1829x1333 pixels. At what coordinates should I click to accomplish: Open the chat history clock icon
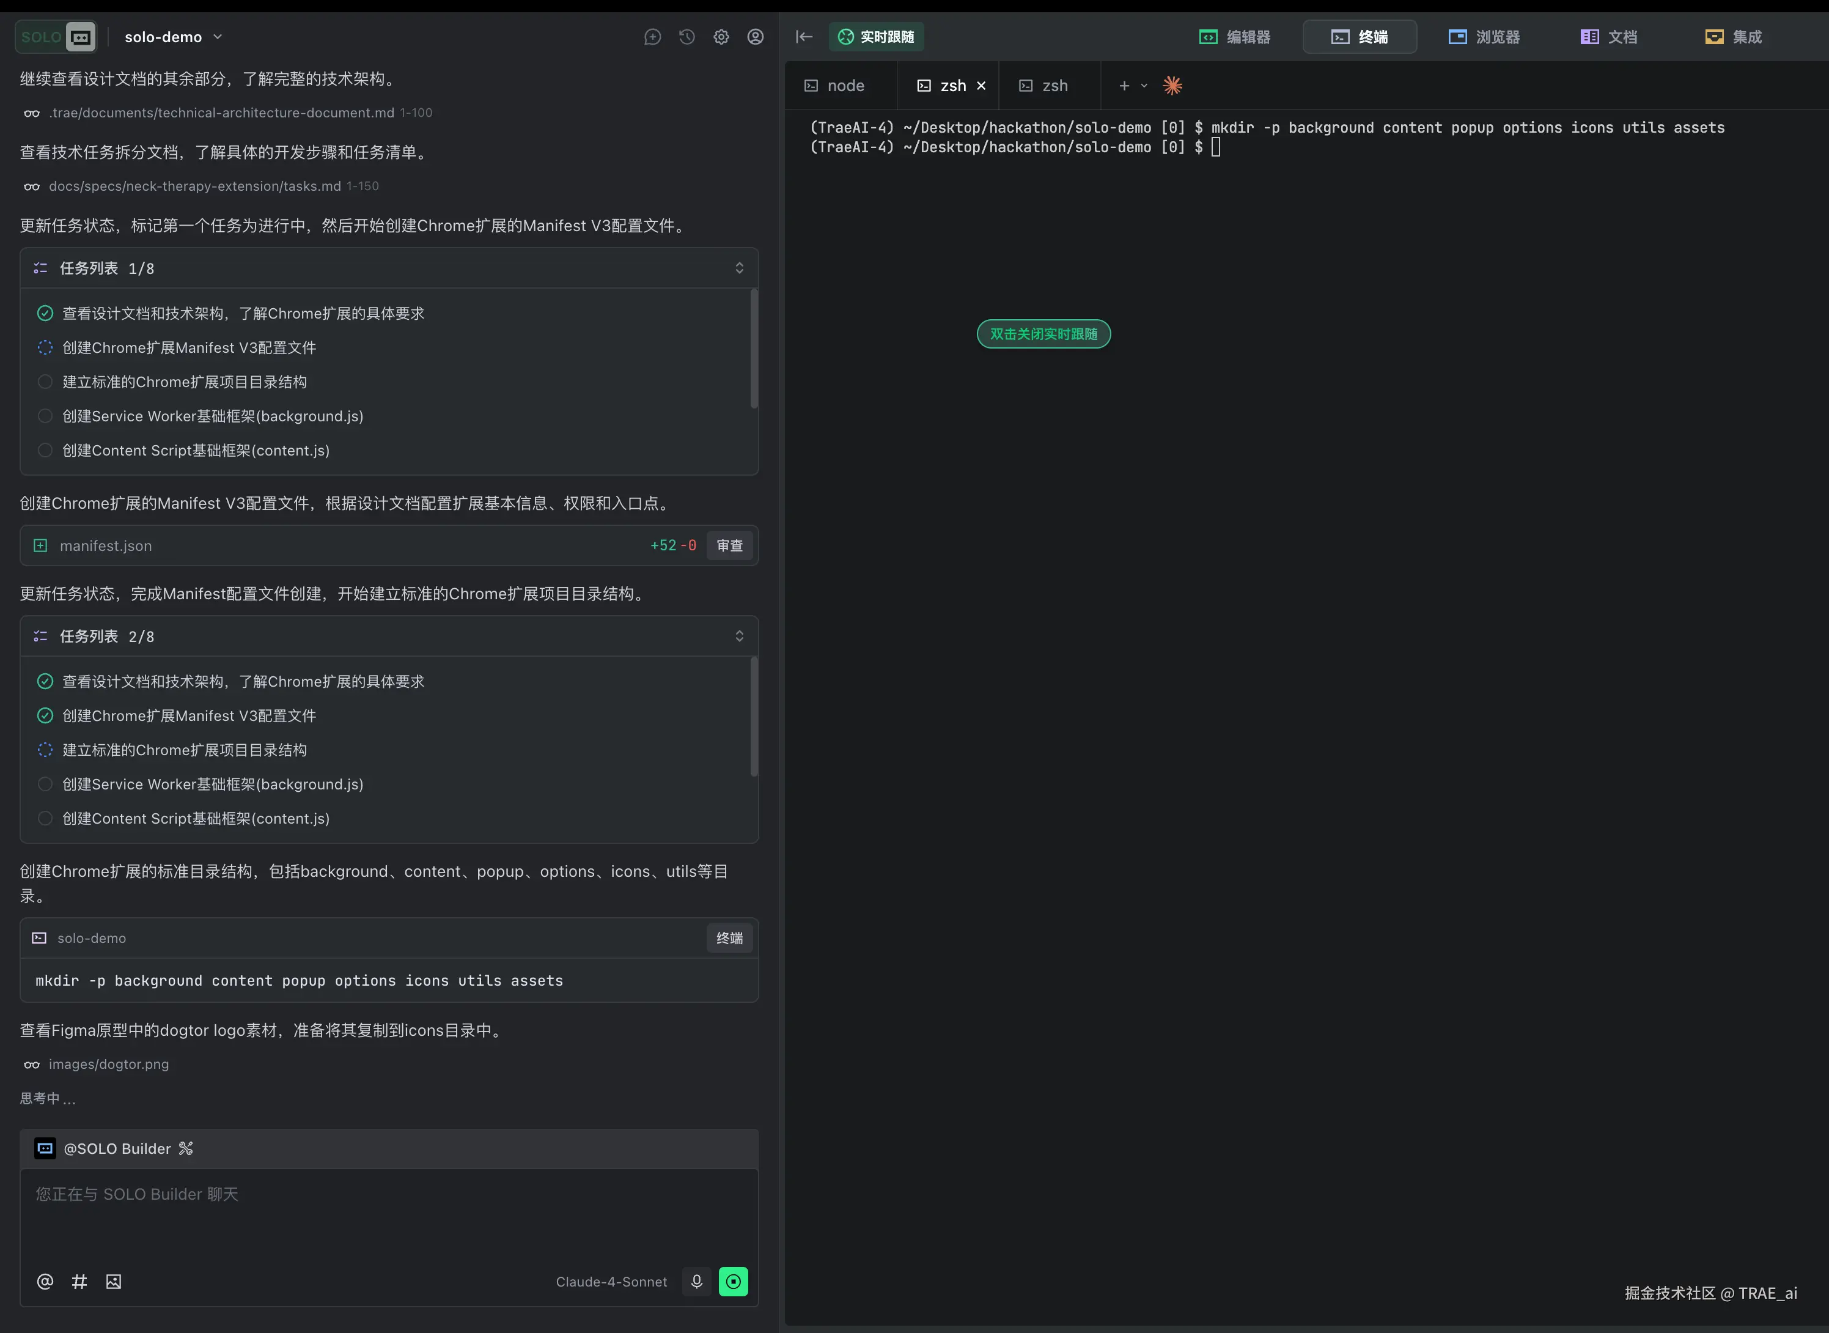(x=687, y=37)
